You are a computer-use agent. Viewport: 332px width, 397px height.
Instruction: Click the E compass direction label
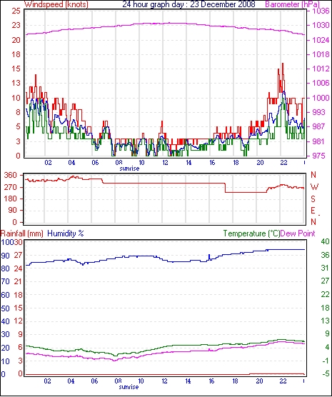(313, 211)
